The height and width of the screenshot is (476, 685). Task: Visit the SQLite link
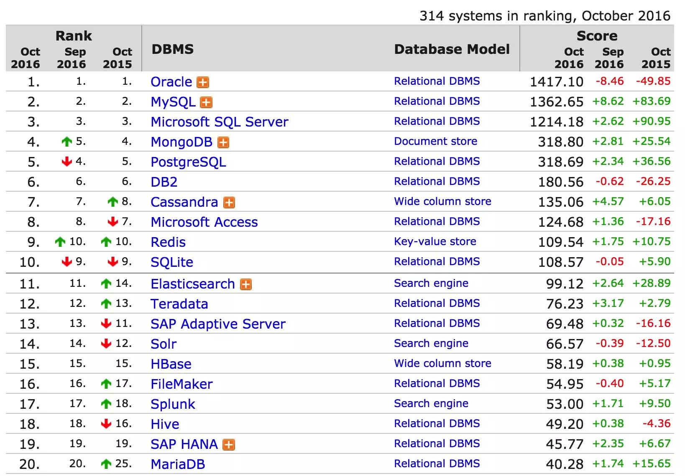coord(172,262)
